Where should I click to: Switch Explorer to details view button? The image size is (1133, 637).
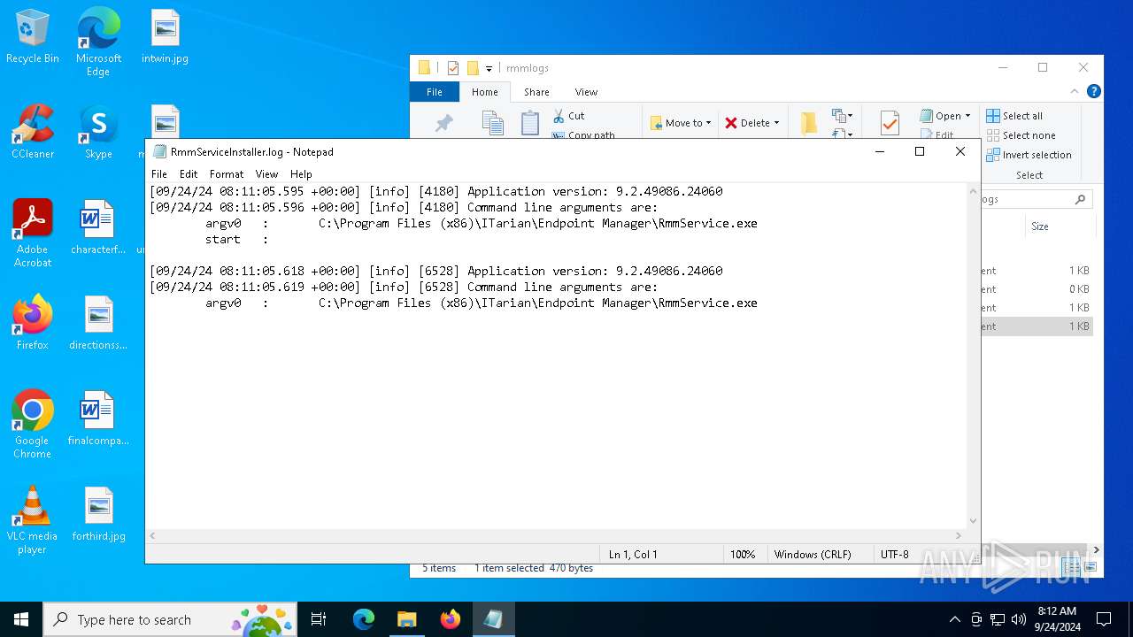(x=1072, y=567)
